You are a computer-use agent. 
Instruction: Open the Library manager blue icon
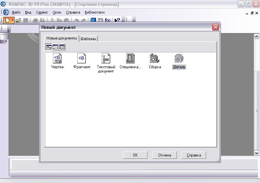(x=93, y=20)
